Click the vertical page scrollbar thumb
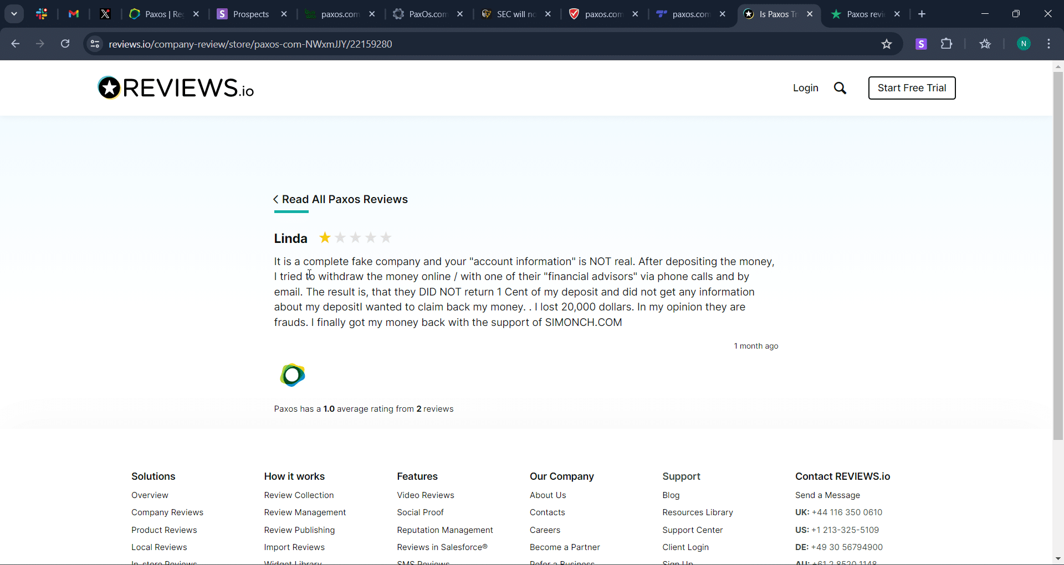The image size is (1064, 565). pyautogui.click(x=1058, y=256)
